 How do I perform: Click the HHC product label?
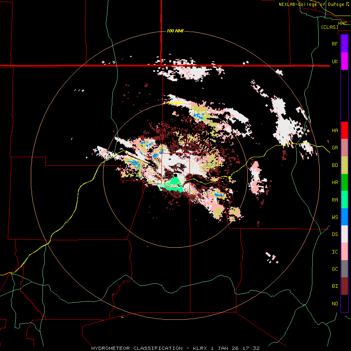(342, 23)
